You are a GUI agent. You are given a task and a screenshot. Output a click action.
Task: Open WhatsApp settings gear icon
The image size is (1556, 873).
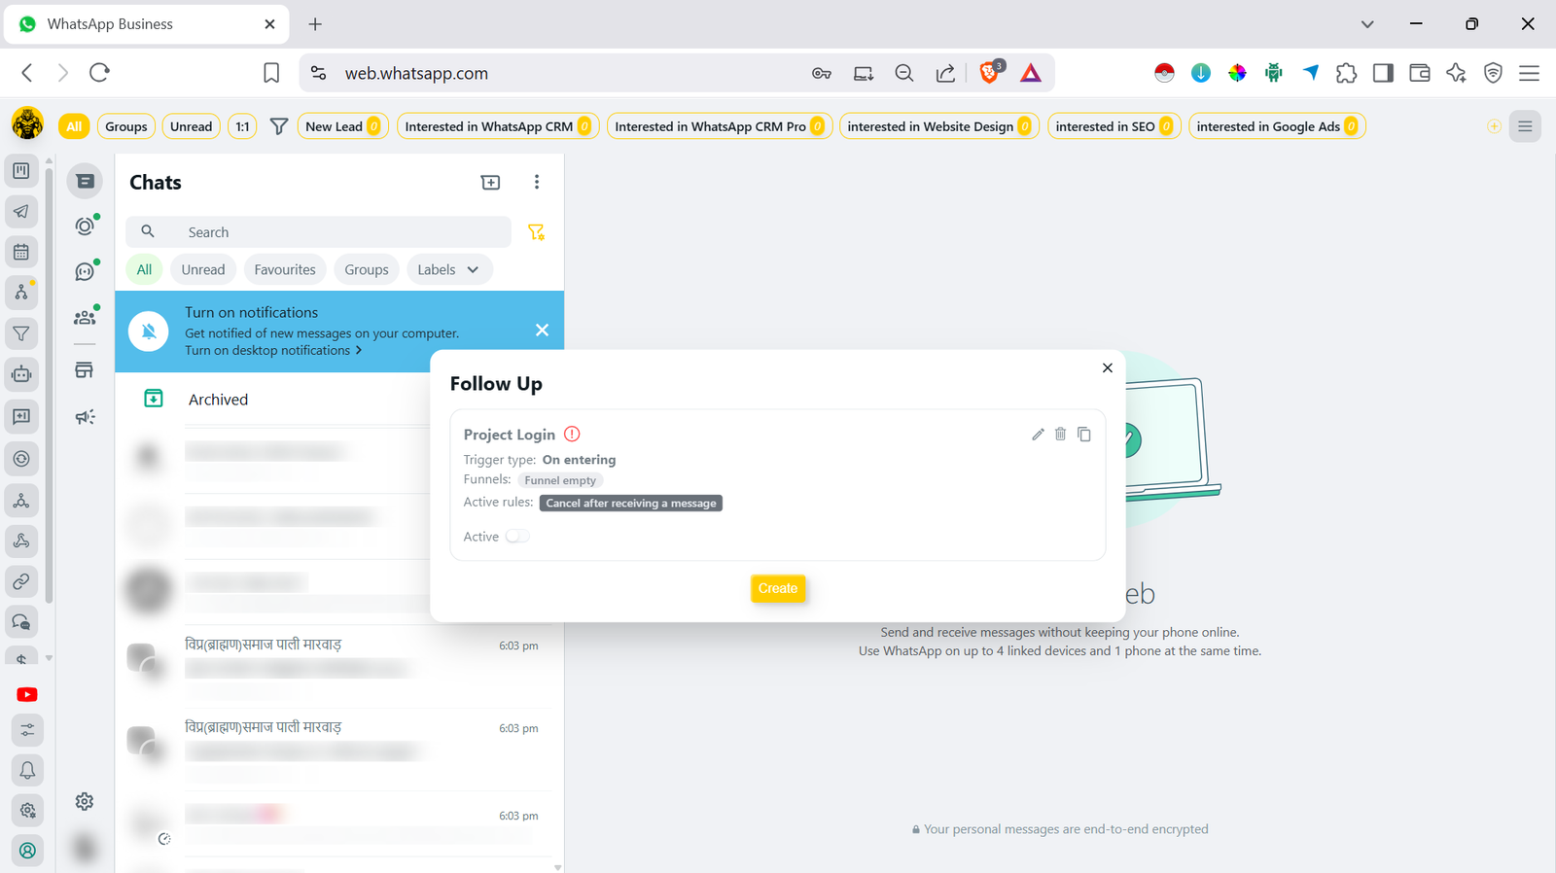(x=85, y=801)
